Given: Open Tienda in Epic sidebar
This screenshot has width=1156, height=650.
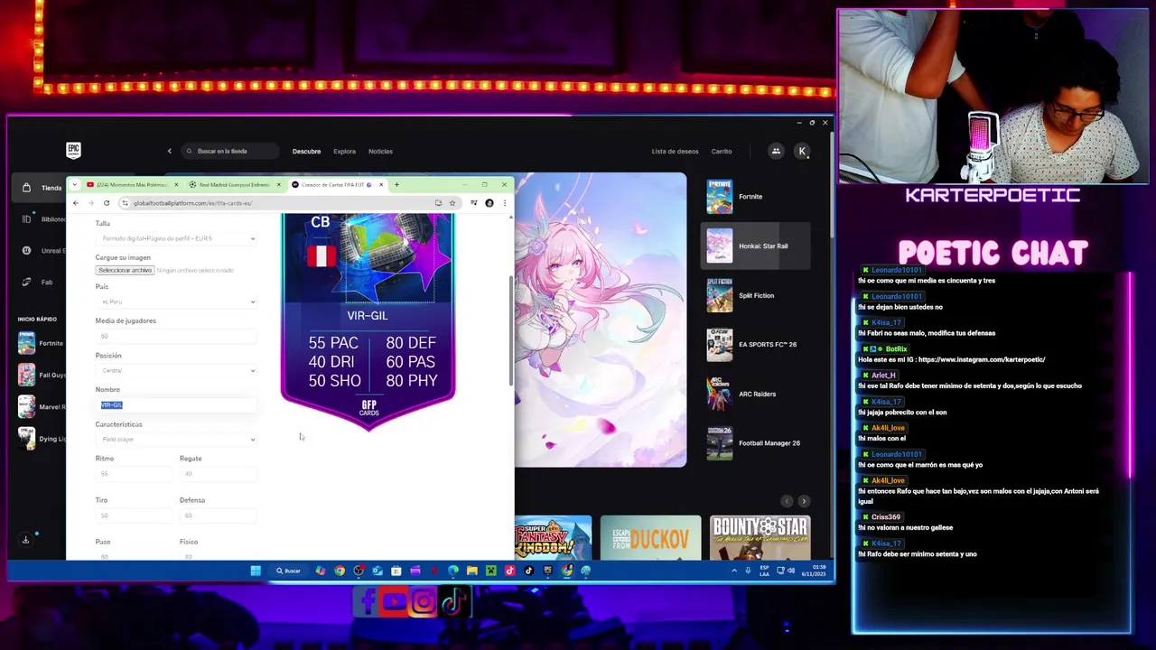Looking at the screenshot, I should pos(41,188).
